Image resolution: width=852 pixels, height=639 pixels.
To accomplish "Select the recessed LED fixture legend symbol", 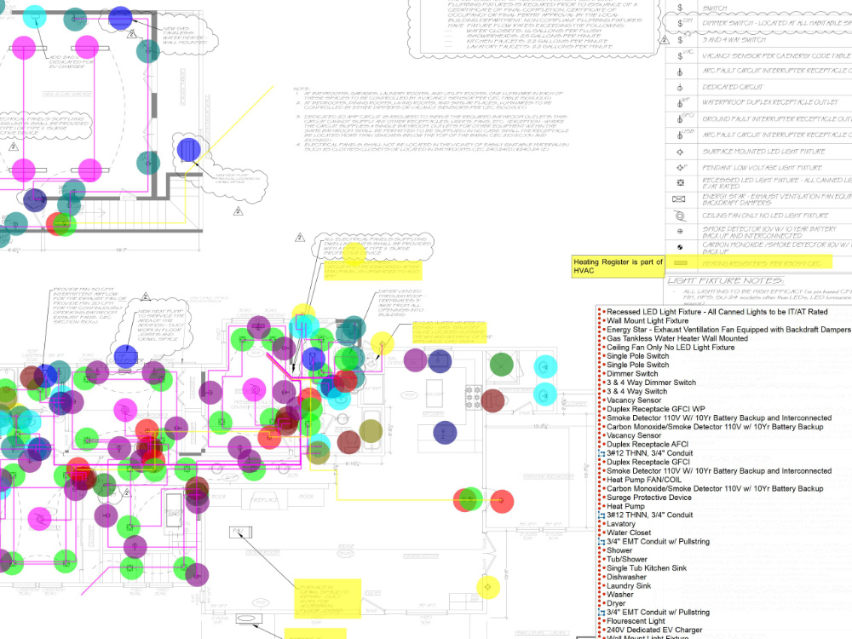I will coord(680,183).
